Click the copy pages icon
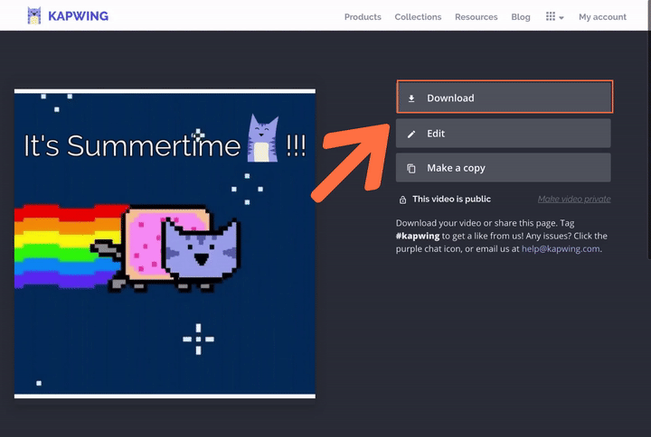The image size is (651, 437). pos(411,168)
